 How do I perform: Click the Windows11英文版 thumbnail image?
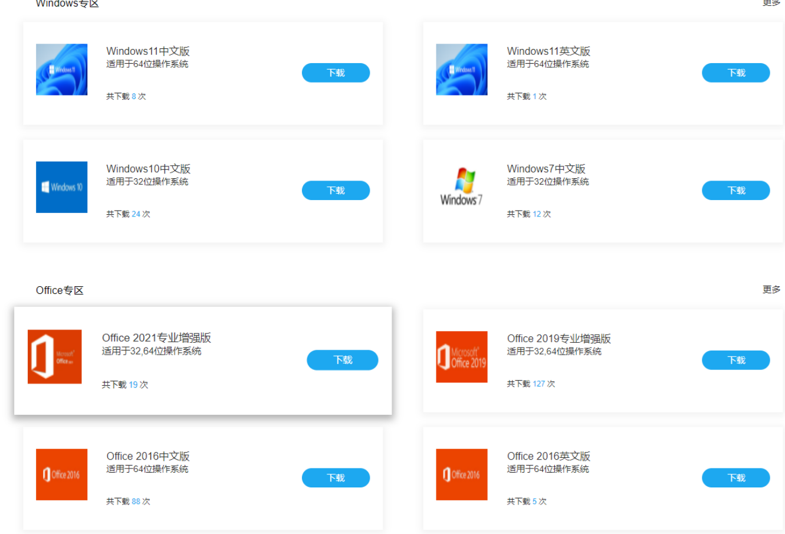(x=462, y=70)
